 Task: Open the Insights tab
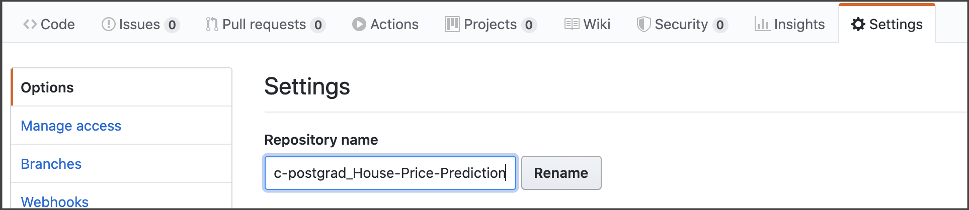789,24
